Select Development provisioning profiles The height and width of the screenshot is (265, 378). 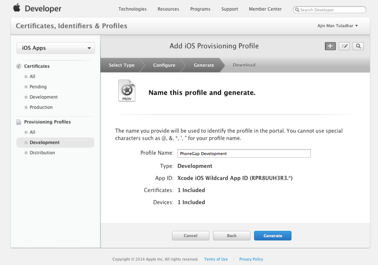(55, 142)
